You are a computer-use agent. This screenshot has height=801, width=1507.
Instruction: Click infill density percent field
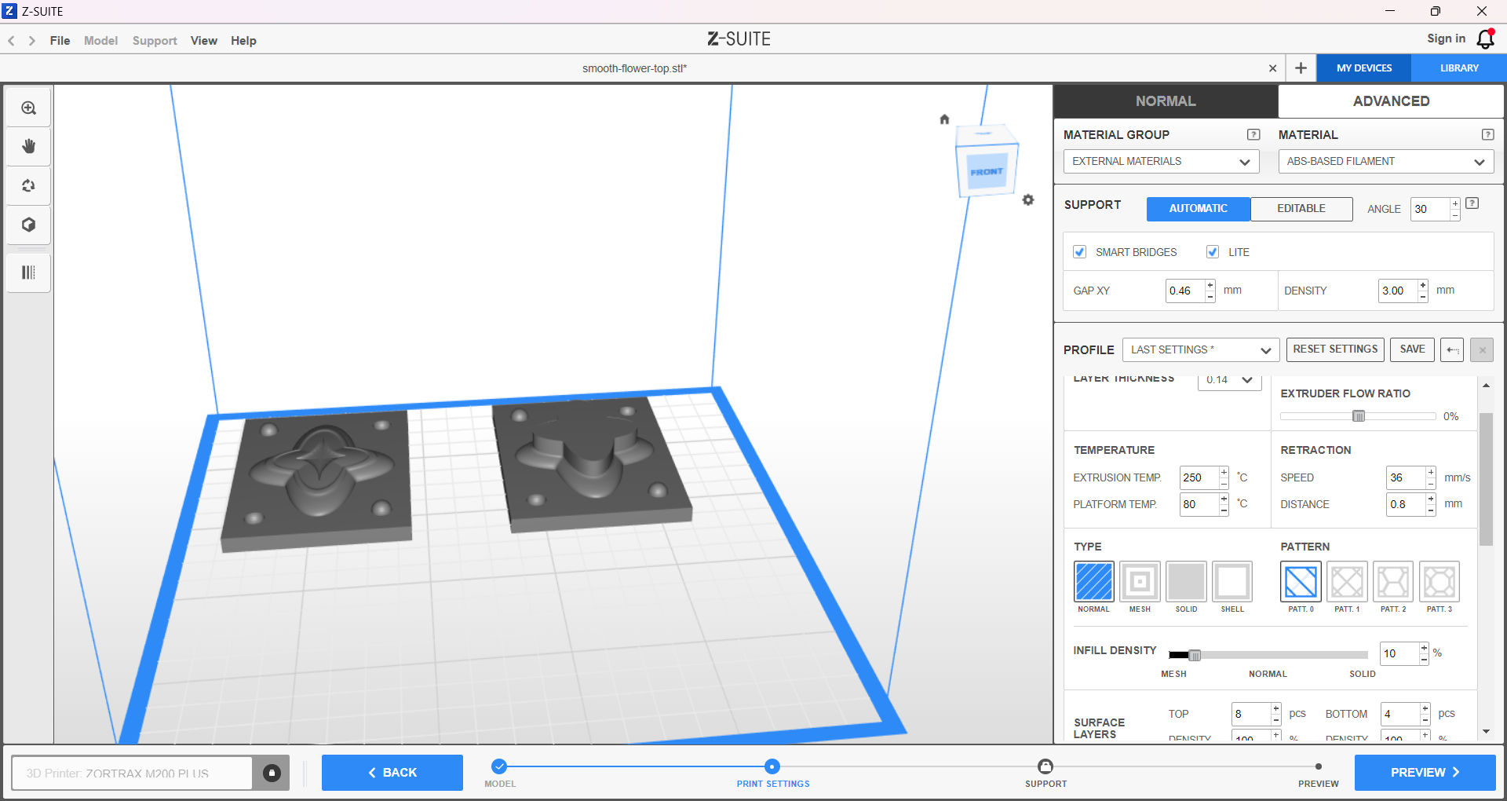point(1399,653)
